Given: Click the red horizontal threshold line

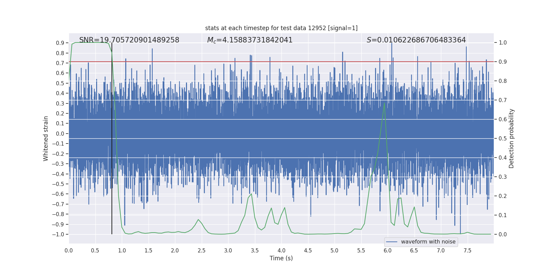Looking at the screenshot, I should pyautogui.click(x=281, y=62).
